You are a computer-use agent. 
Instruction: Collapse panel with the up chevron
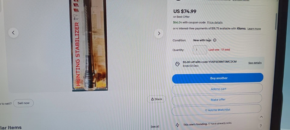261,117
